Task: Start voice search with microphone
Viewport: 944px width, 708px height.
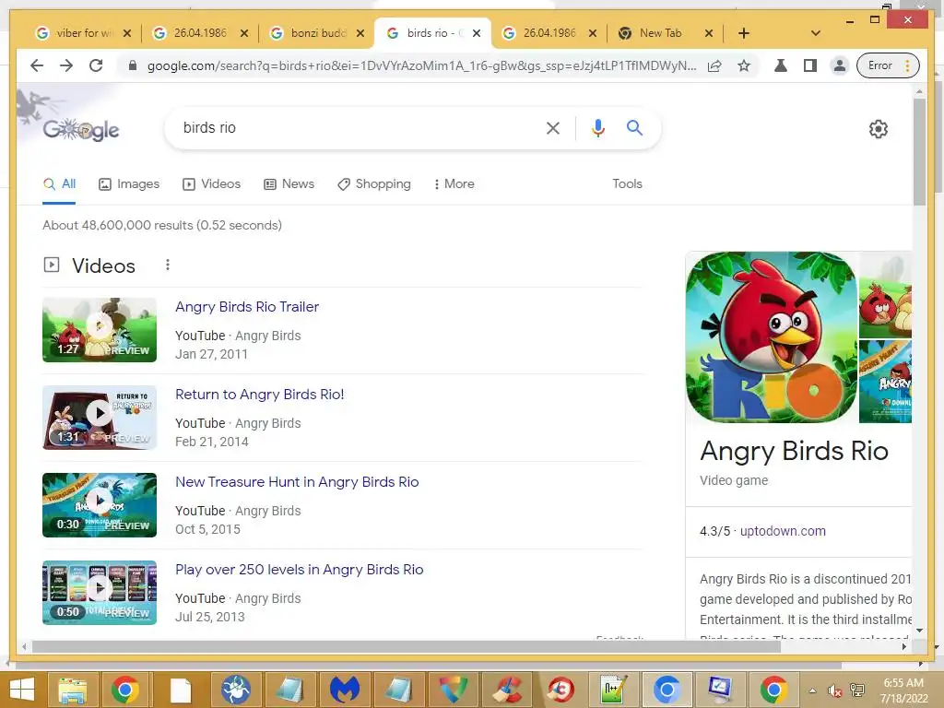Action: point(597,127)
